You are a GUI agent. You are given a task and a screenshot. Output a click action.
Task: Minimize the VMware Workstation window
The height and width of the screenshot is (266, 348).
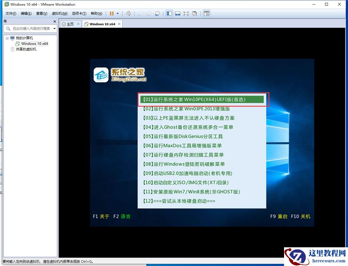314,4
